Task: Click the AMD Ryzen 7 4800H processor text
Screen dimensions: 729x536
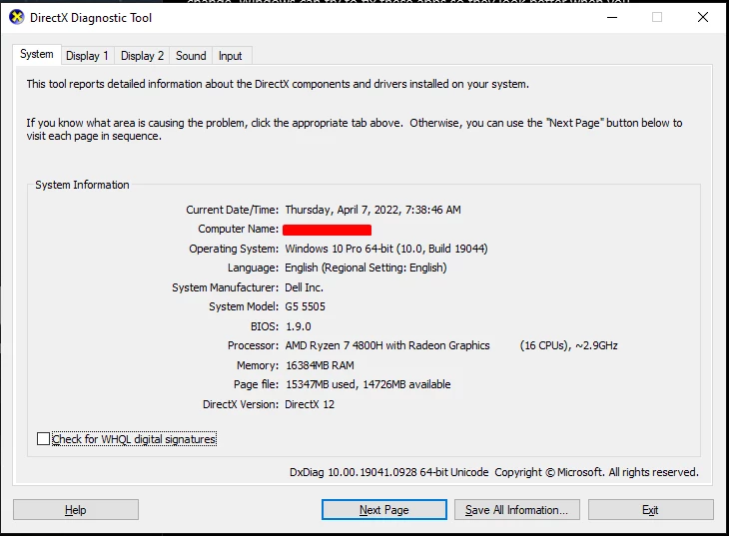Action: (x=387, y=345)
